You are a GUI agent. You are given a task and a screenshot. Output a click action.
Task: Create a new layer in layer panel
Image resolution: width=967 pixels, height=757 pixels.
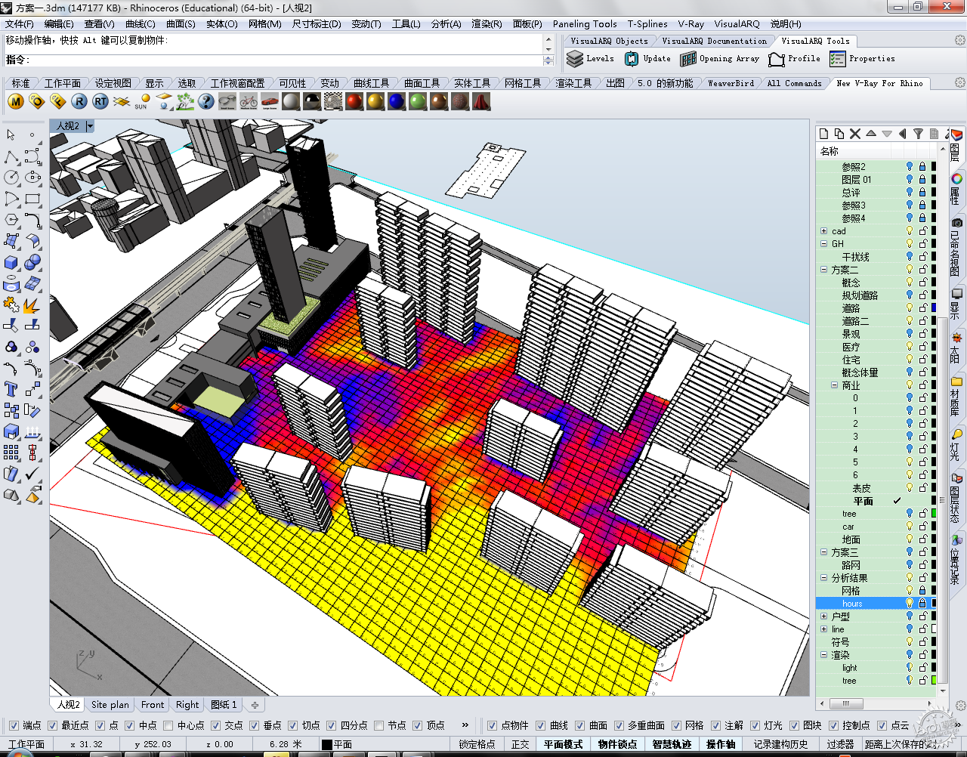click(x=823, y=134)
